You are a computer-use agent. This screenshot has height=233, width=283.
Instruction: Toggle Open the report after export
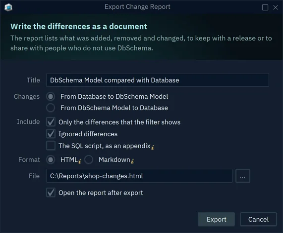(x=51, y=193)
